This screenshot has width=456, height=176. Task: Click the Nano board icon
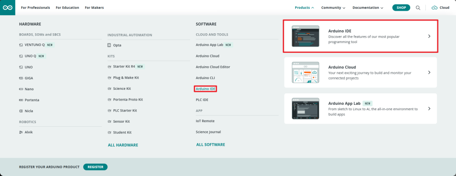21,89
